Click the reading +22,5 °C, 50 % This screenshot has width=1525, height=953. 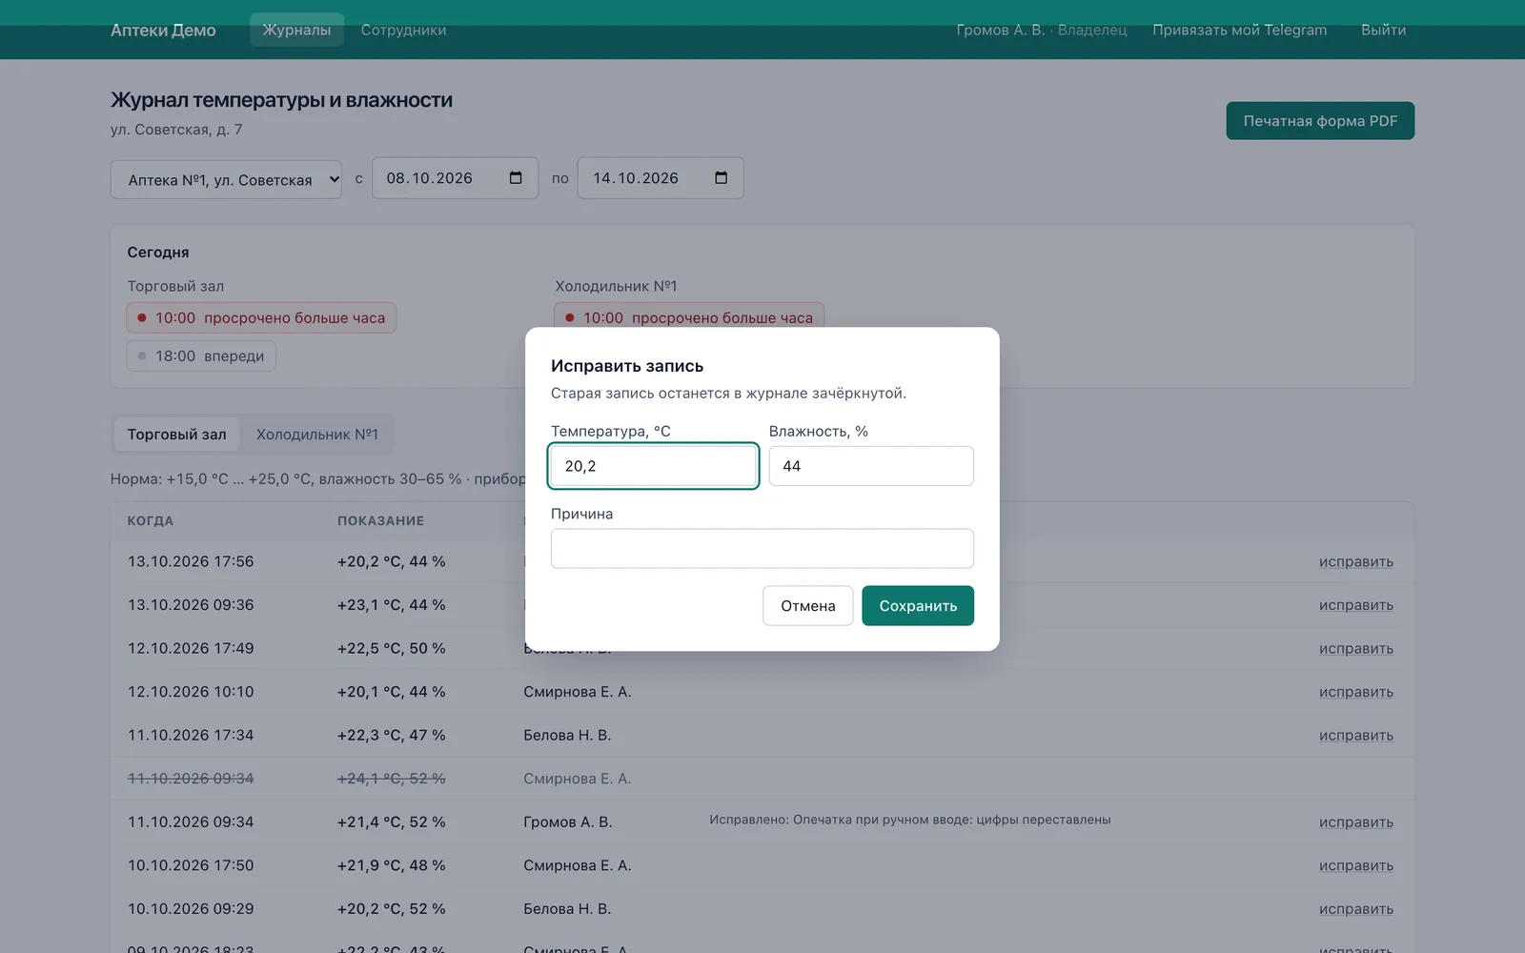pyautogui.click(x=391, y=649)
